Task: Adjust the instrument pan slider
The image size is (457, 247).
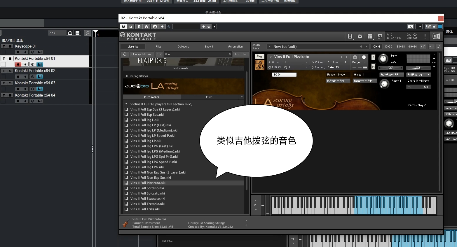Action: tap(391, 68)
